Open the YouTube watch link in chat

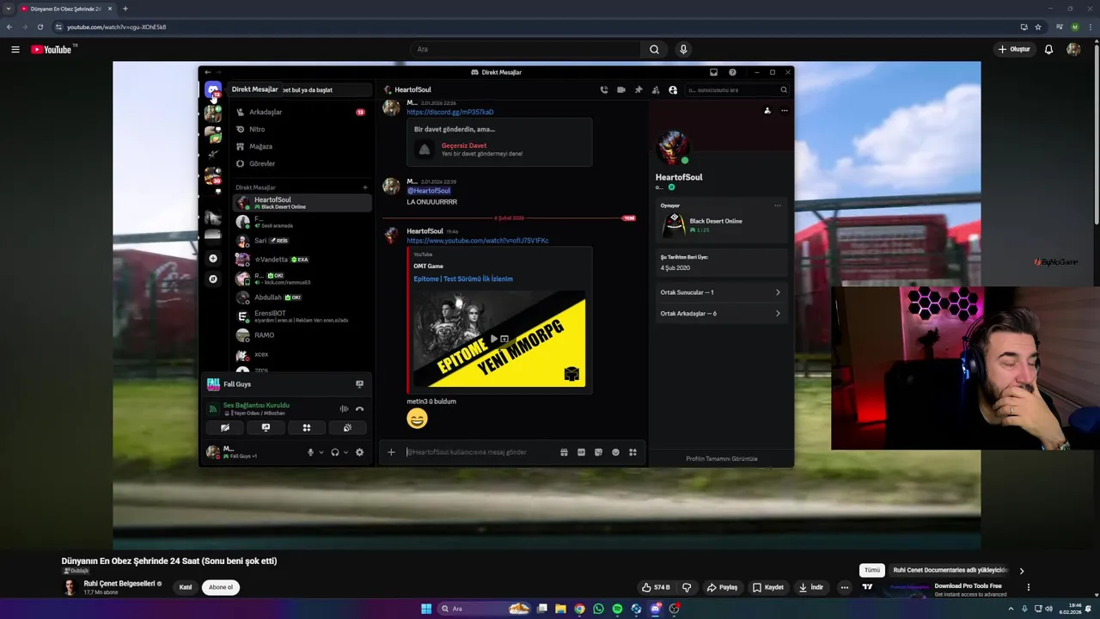click(x=477, y=241)
